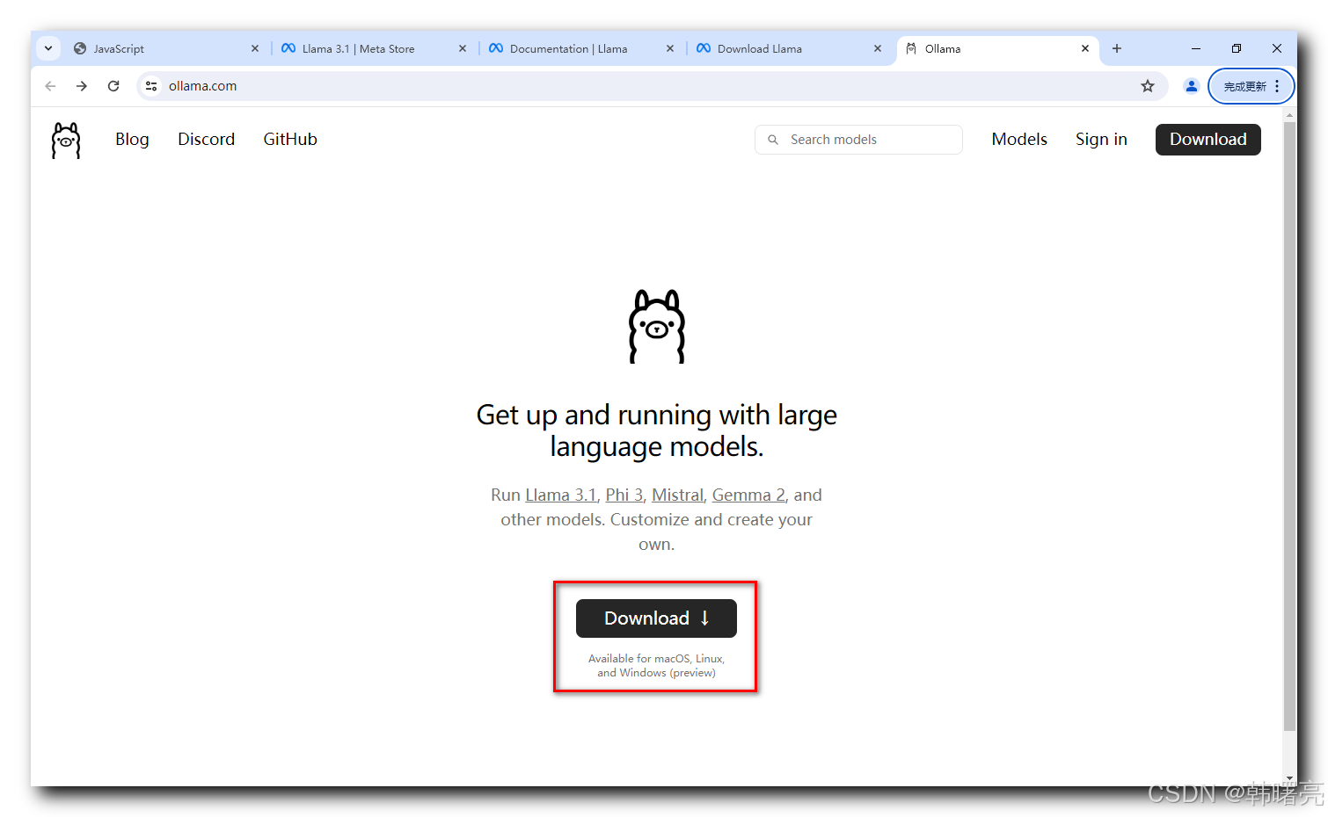Click the navbar Download button
Viewport: 1328px width, 817px height.
click(1208, 140)
